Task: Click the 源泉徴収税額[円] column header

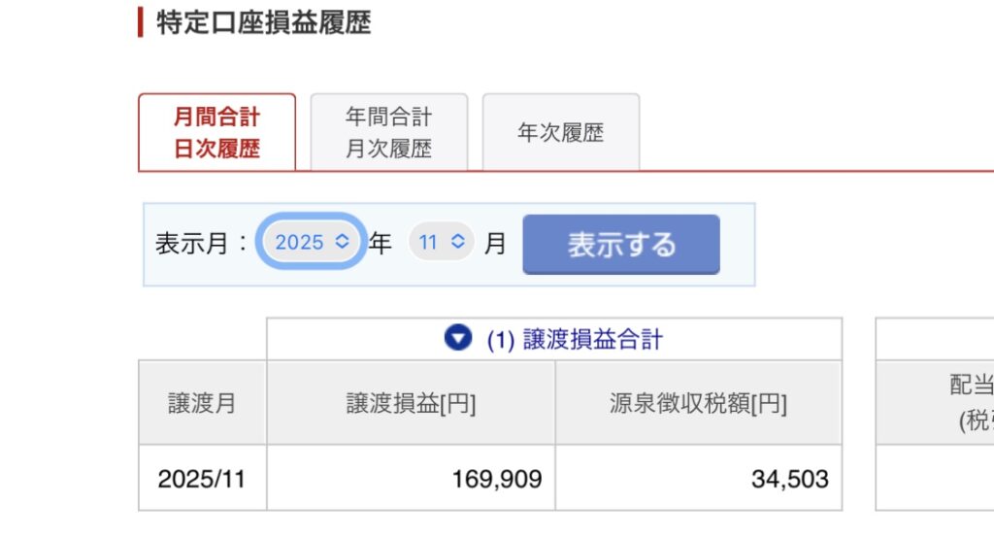Action: click(698, 403)
